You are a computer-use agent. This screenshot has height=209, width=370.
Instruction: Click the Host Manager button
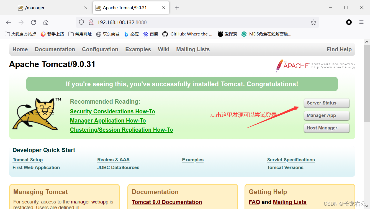(327, 128)
